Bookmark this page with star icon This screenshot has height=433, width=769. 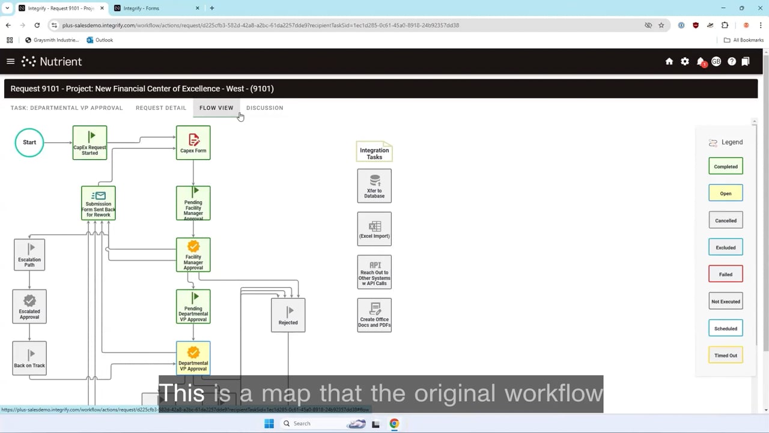[x=661, y=25]
